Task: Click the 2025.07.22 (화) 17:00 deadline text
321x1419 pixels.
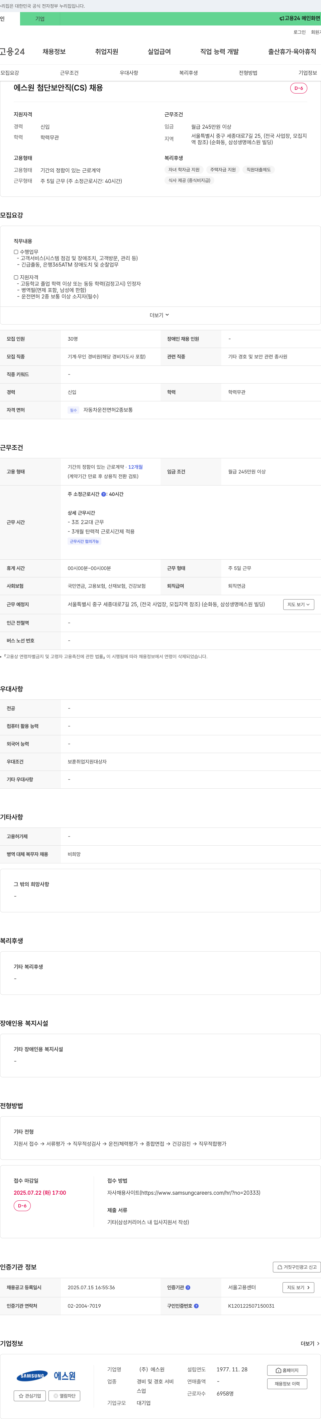Action: point(39,1193)
